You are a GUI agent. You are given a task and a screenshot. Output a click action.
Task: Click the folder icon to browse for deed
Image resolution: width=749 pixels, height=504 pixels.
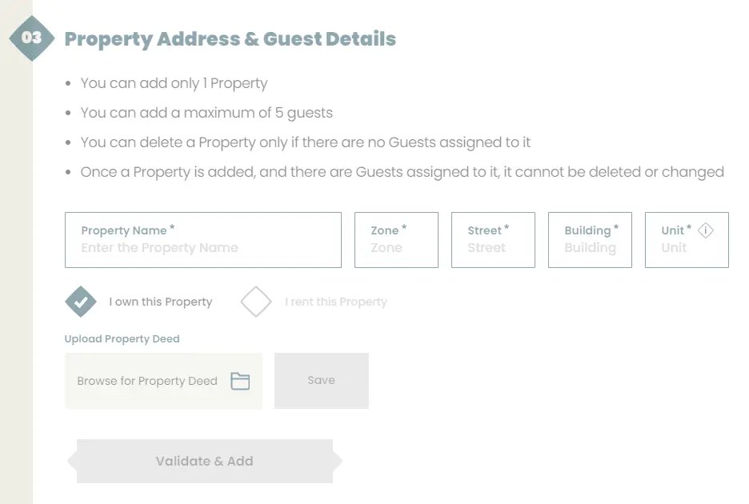point(241,381)
